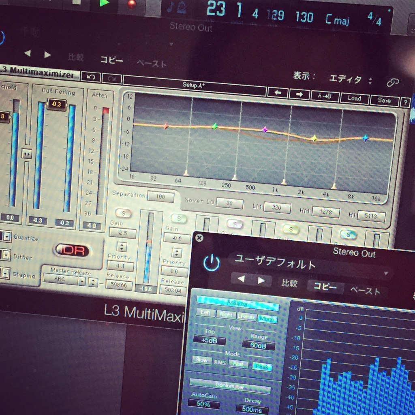Click the L3 previous preset left arrow
This screenshot has height=415, width=415.
(x=278, y=93)
